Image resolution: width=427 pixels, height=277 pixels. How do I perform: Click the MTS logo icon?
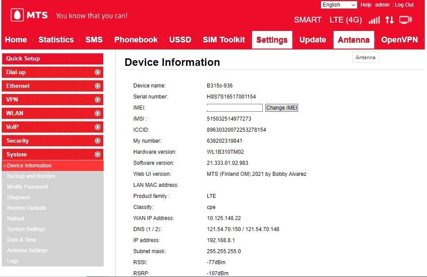[x=17, y=15]
